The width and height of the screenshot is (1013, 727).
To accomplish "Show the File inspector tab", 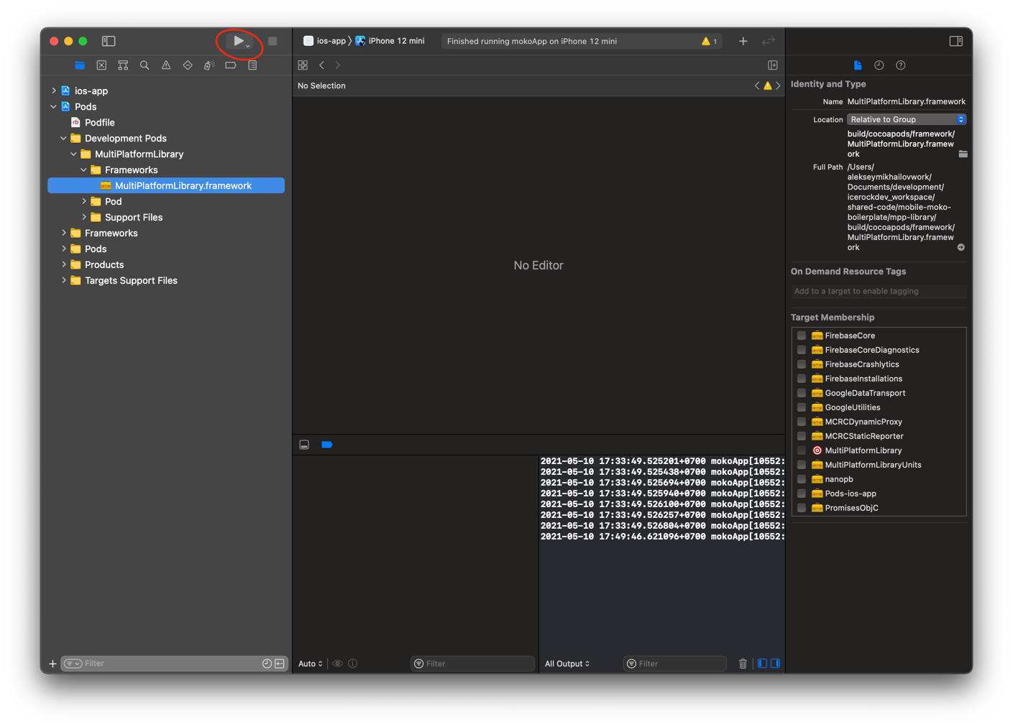I will pyautogui.click(x=858, y=65).
